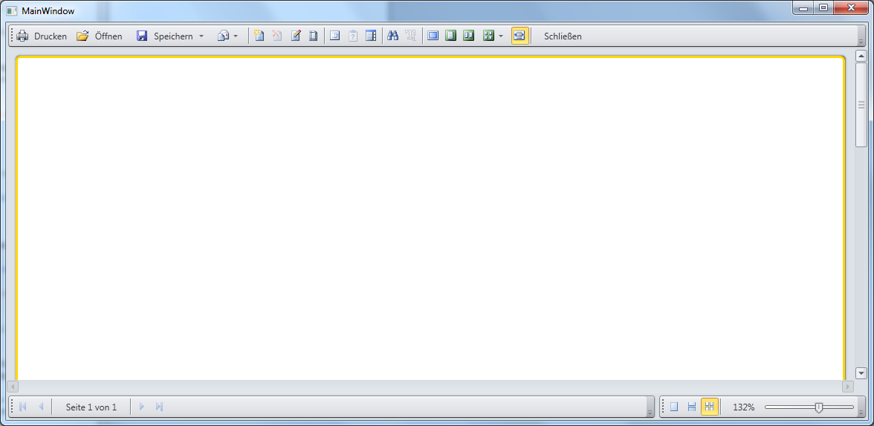Click the vertical scrollbar down arrow
Screen dimensions: 874x426
pos(861,373)
